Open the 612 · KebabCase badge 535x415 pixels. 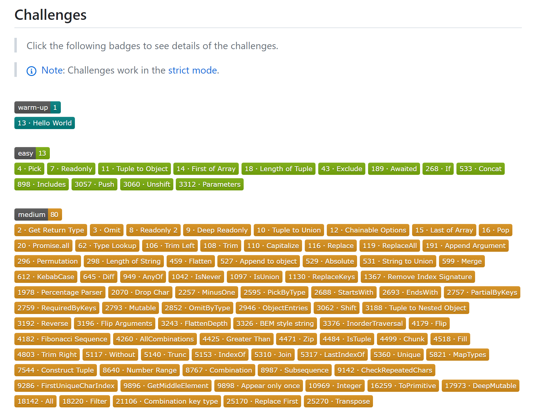click(46, 277)
